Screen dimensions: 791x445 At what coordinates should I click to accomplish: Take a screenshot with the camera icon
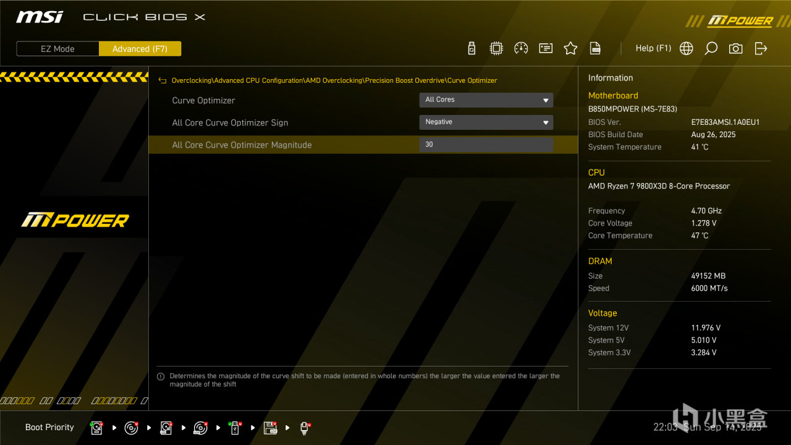pos(735,48)
